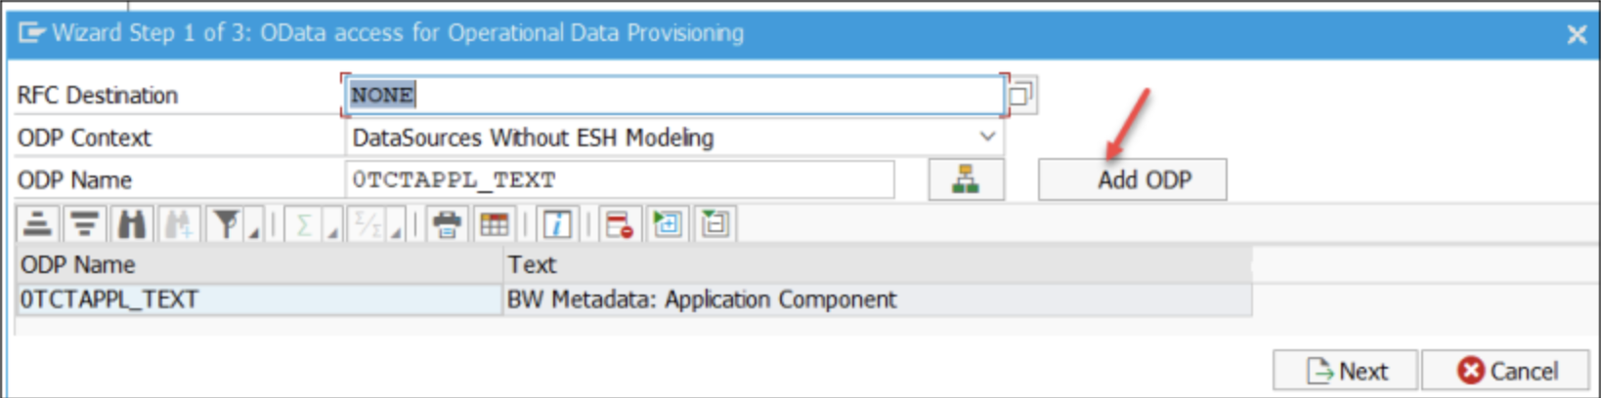The image size is (1601, 398).
Task: Set a filter with the funnel icon
Action: click(225, 224)
